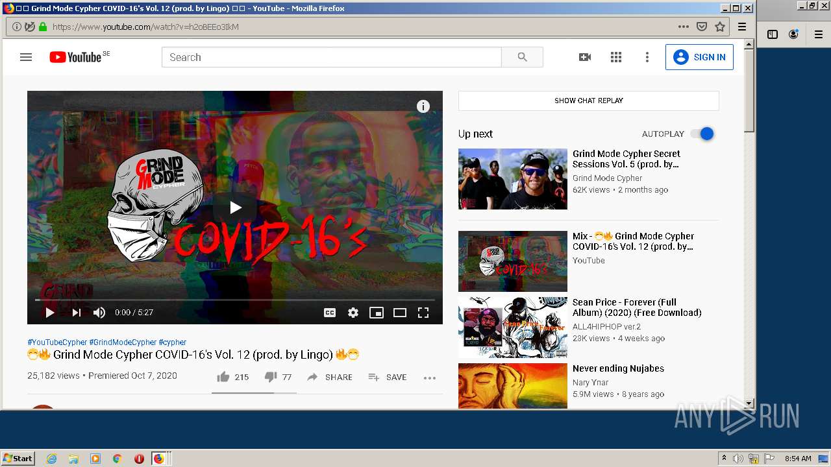This screenshot has width=831, height=467.
Task: Click SAVE to playlist
Action: pos(388,377)
